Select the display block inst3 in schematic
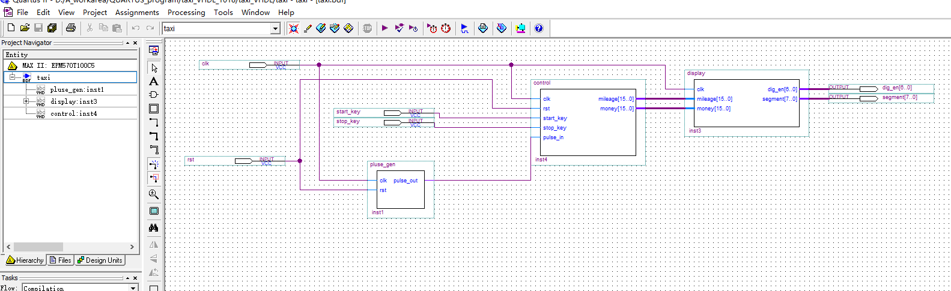 [x=747, y=103]
